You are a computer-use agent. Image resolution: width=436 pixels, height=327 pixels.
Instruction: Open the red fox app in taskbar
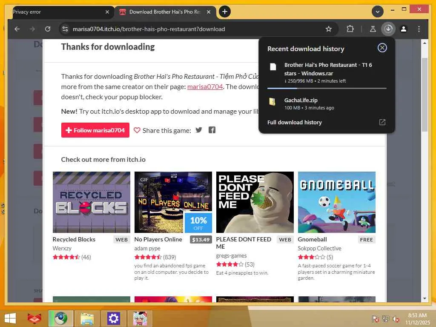[34, 318]
